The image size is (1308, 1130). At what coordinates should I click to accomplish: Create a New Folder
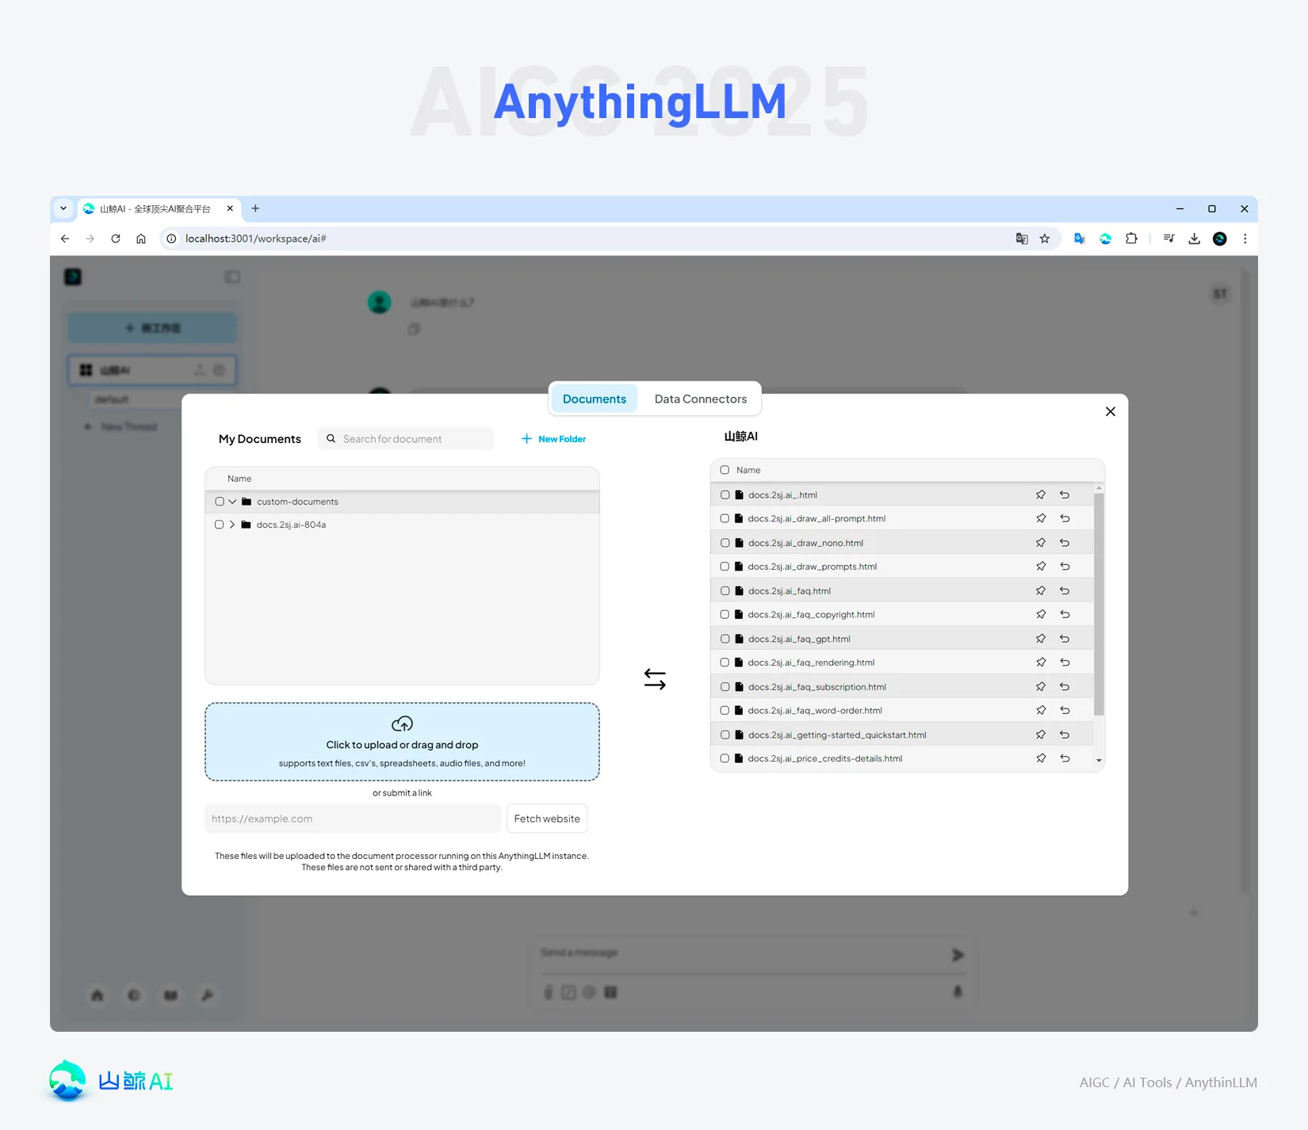pos(553,438)
